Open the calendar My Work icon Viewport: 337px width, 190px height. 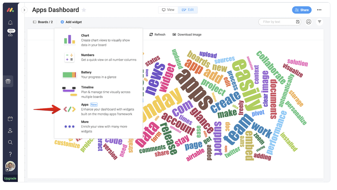[x=10, y=119]
